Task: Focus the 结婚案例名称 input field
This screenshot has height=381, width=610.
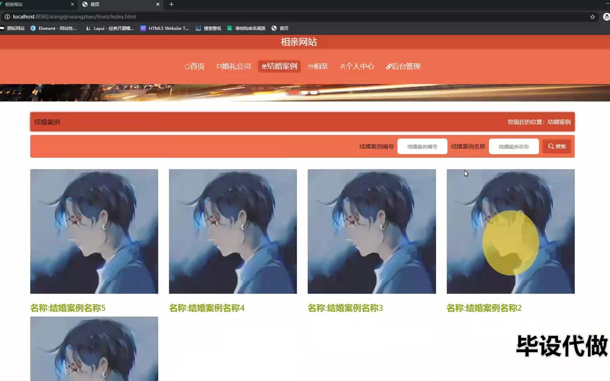Action: (514, 146)
